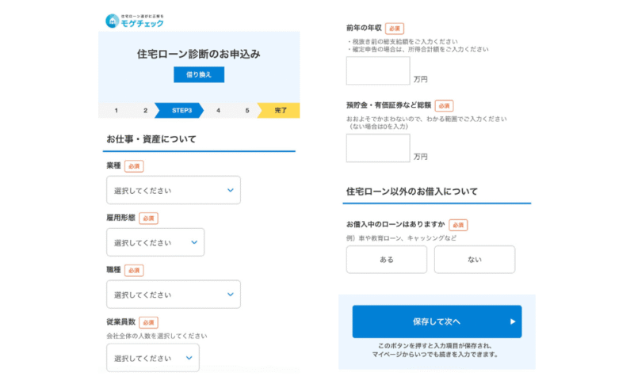Select ない for existing loans
This screenshot has width=634, height=380.
[474, 259]
